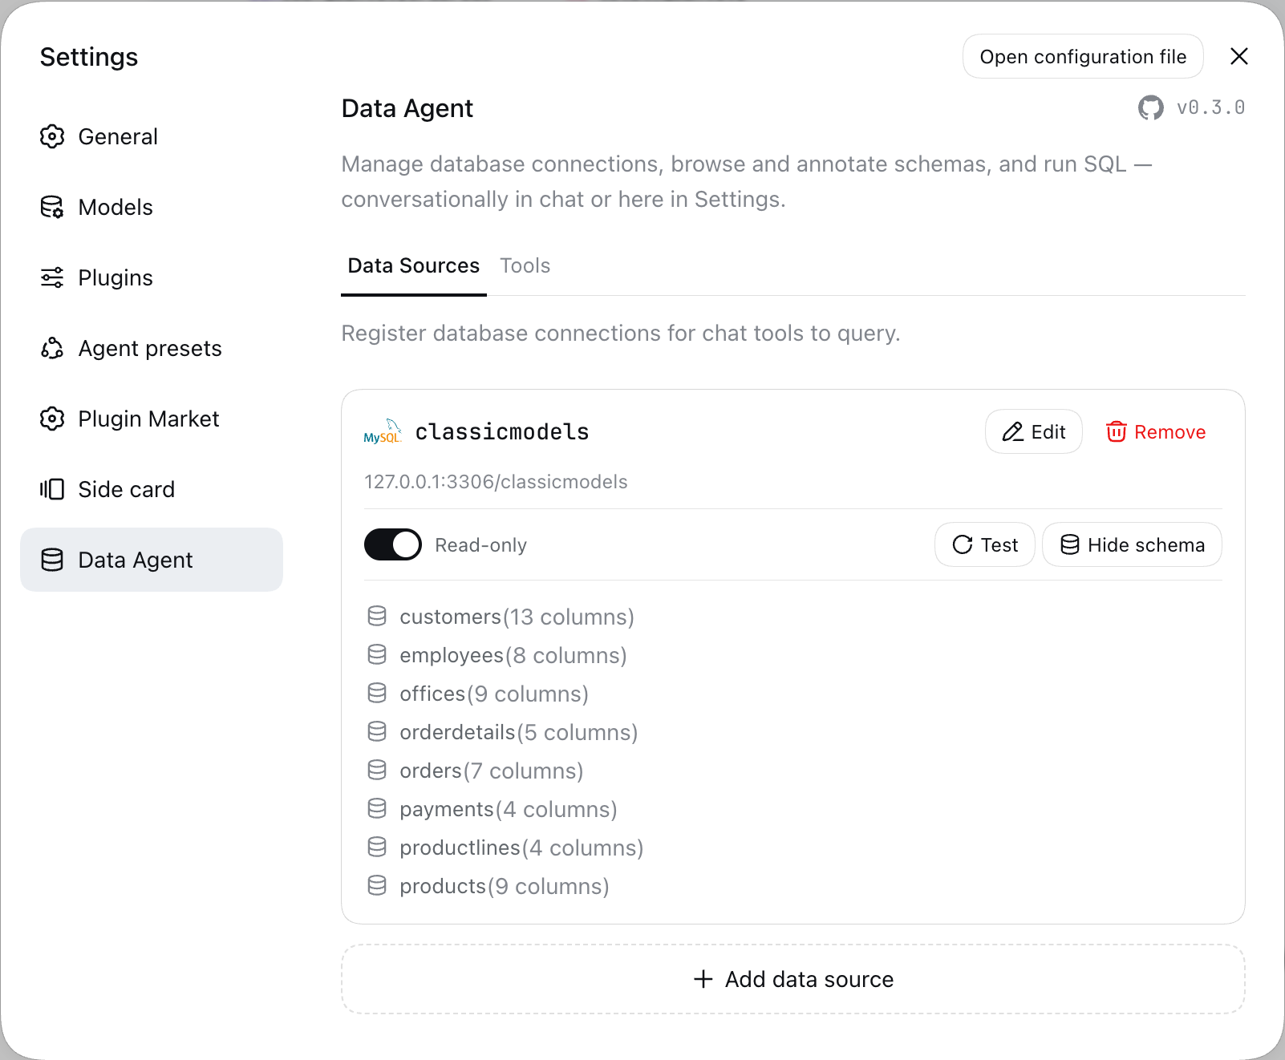Open configuration file

click(x=1083, y=56)
